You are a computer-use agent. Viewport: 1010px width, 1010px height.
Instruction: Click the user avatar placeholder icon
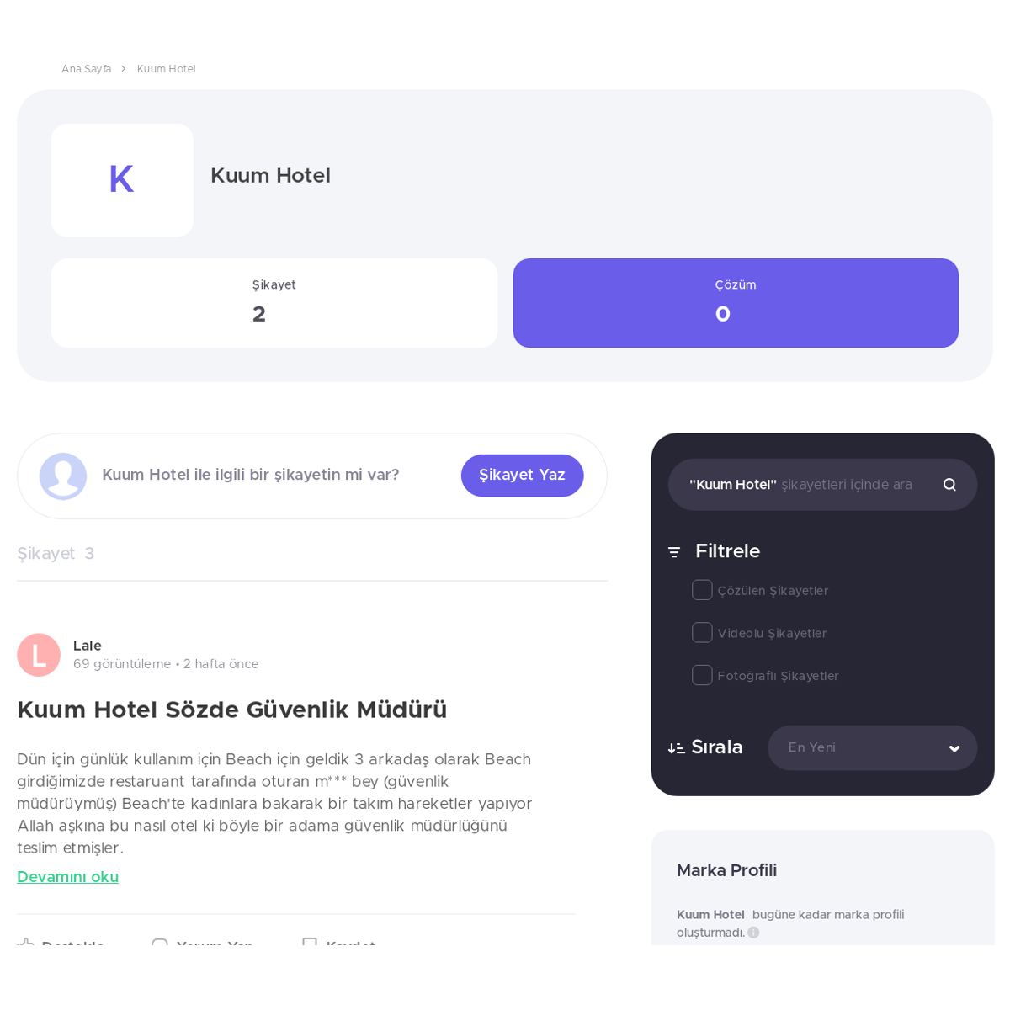pyautogui.click(x=63, y=476)
